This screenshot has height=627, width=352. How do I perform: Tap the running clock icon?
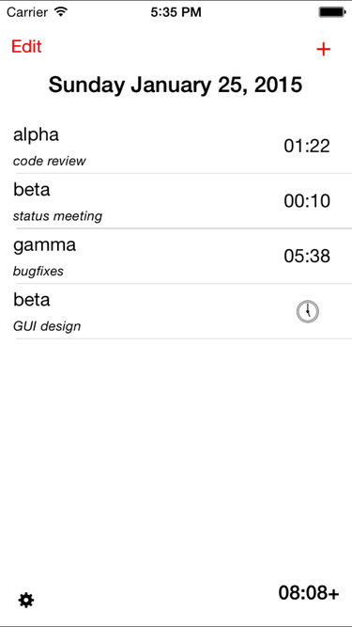(x=308, y=312)
